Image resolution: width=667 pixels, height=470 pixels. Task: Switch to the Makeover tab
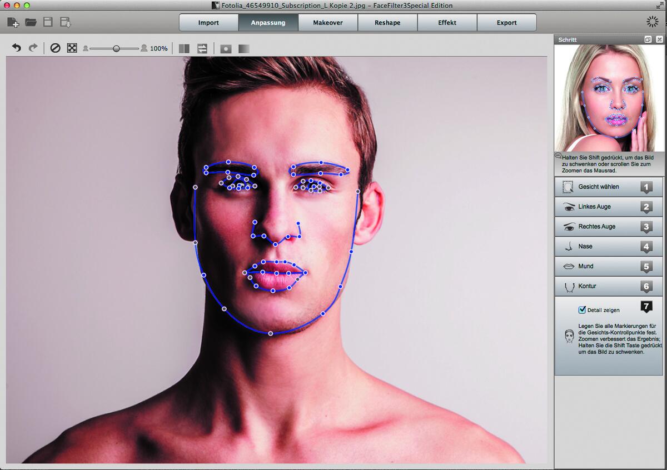coord(327,23)
